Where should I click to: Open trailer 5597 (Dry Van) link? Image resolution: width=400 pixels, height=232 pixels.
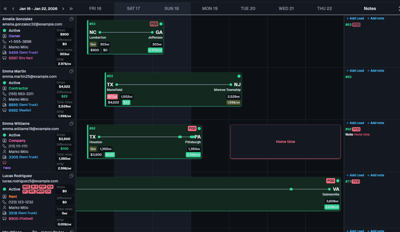pyautogui.click(x=21, y=58)
